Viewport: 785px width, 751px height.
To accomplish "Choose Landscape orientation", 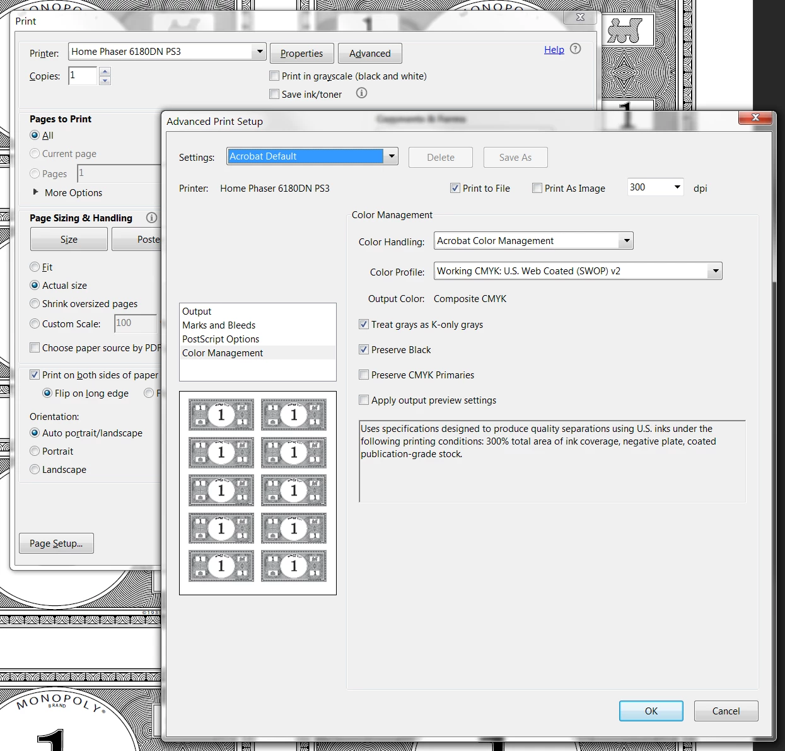I will pos(35,469).
